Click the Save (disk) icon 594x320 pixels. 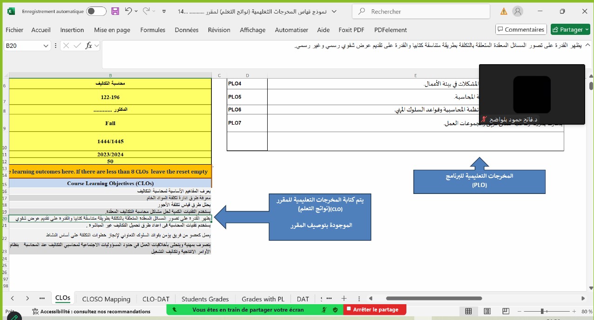(115, 11)
